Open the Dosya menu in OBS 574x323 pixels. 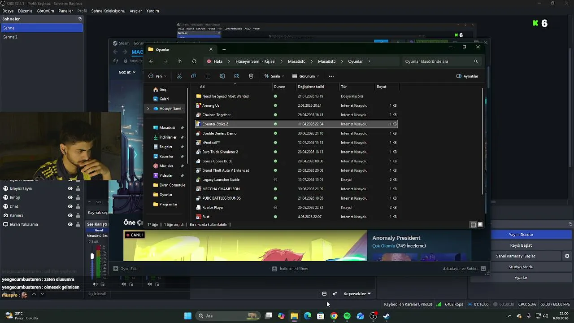click(8, 11)
